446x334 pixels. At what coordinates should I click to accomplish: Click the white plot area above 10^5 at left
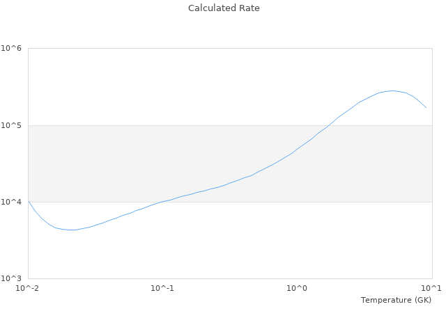pyautogui.click(x=105, y=83)
